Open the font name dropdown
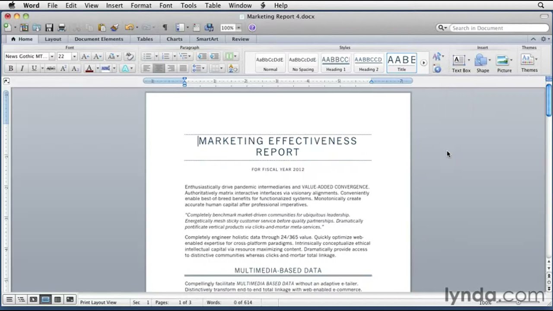The image size is (553, 311). 52,56
